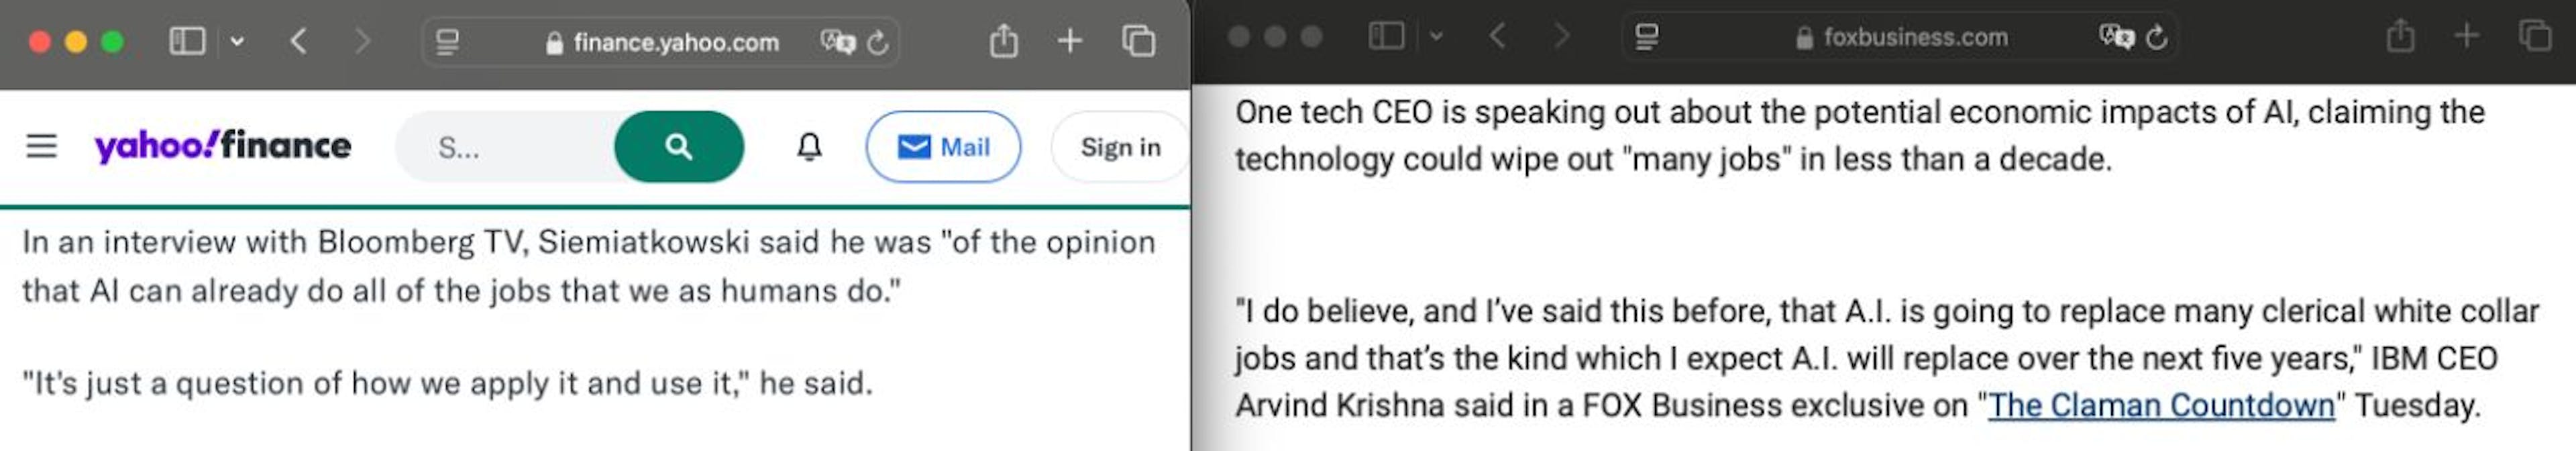Viewport: 2576px width, 451px height.
Task: Click the Yahoo Finance logo
Action: coord(222,146)
